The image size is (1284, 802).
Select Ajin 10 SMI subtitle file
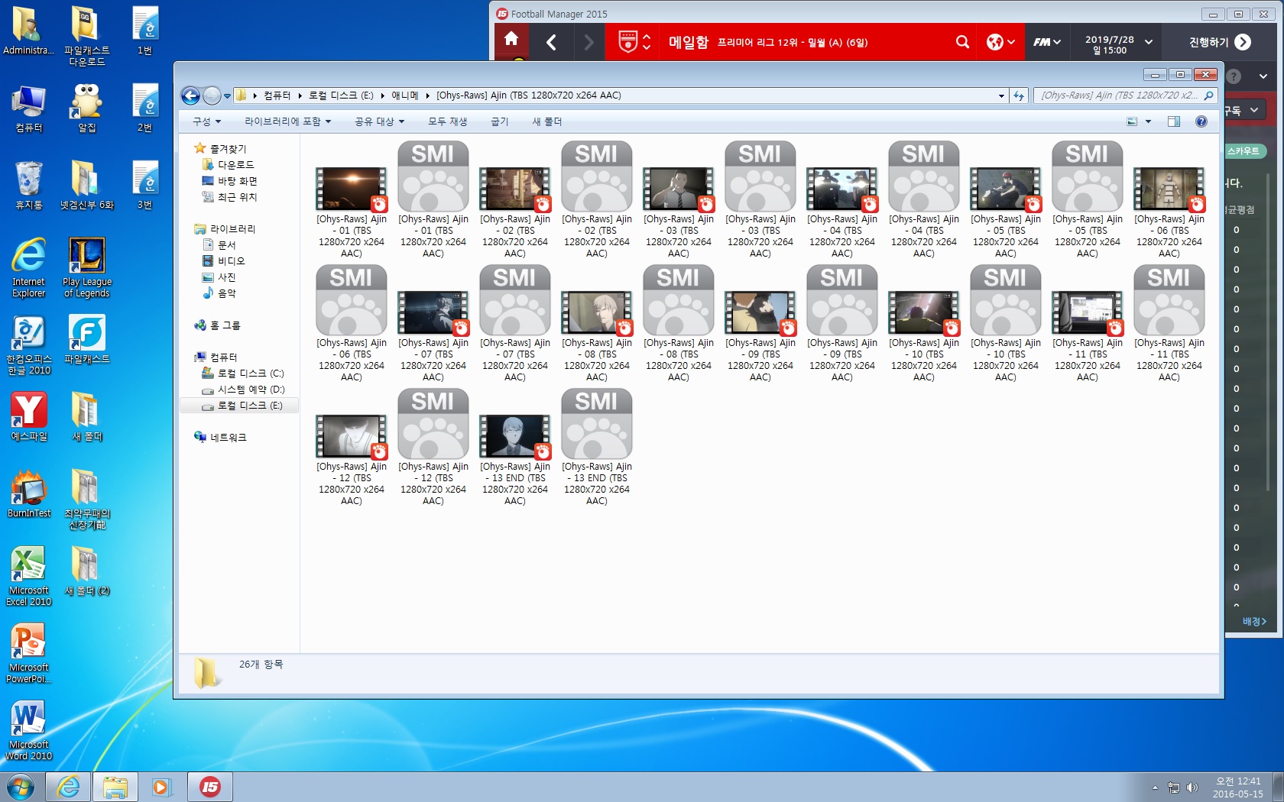point(1006,300)
